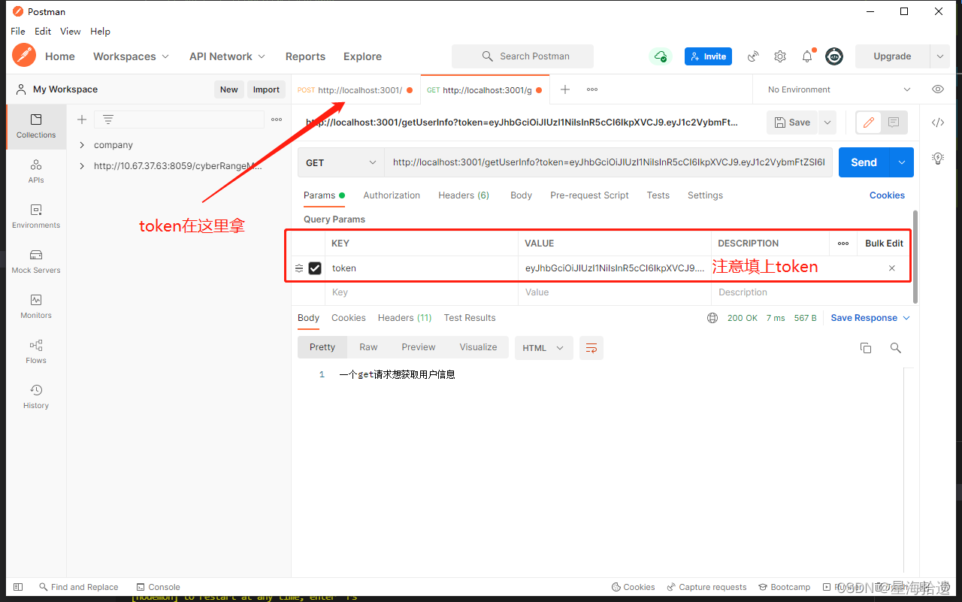The image size is (962, 602).
Task: Click the request URL input field
Action: click(x=608, y=162)
